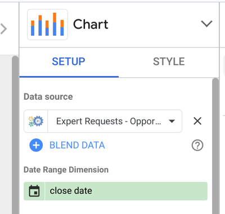The width and height of the screenshot is (225, 214).
Task: Click the blue plus Blend Data icon
Action: (x=36, y=145)
